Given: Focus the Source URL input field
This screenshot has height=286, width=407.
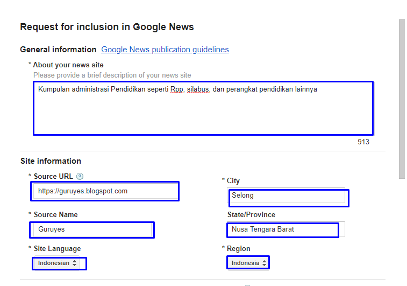Looking at the screenshot, I should (x=105, y=191).
